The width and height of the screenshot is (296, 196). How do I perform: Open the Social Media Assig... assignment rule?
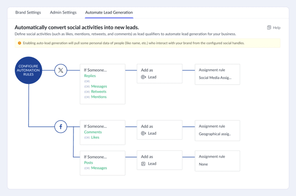(217, 74)
